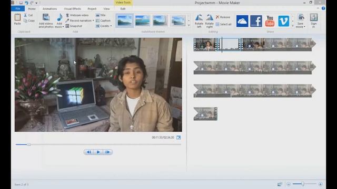Image resolution: width=337 pixels, height=189 pixels.
Task: Sign in to Microsoft account
Action: pyautogui.click(x=314, y=21)
